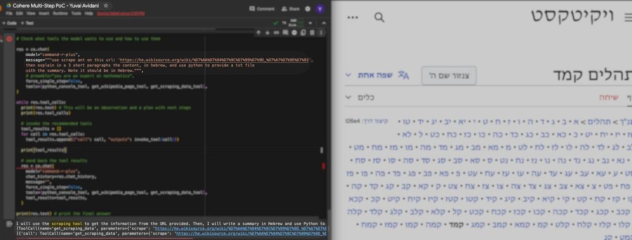This screenshot has height=240, width=632.
Task: Copy link to cell using the link icon
Action: click(276, 32)
